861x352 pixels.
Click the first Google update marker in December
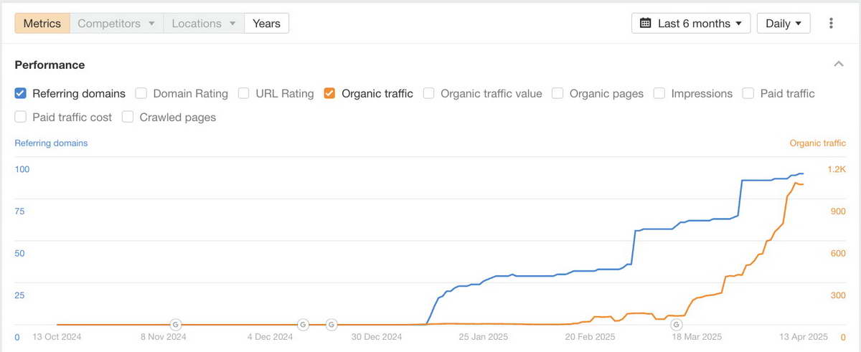tap(303, 325)
